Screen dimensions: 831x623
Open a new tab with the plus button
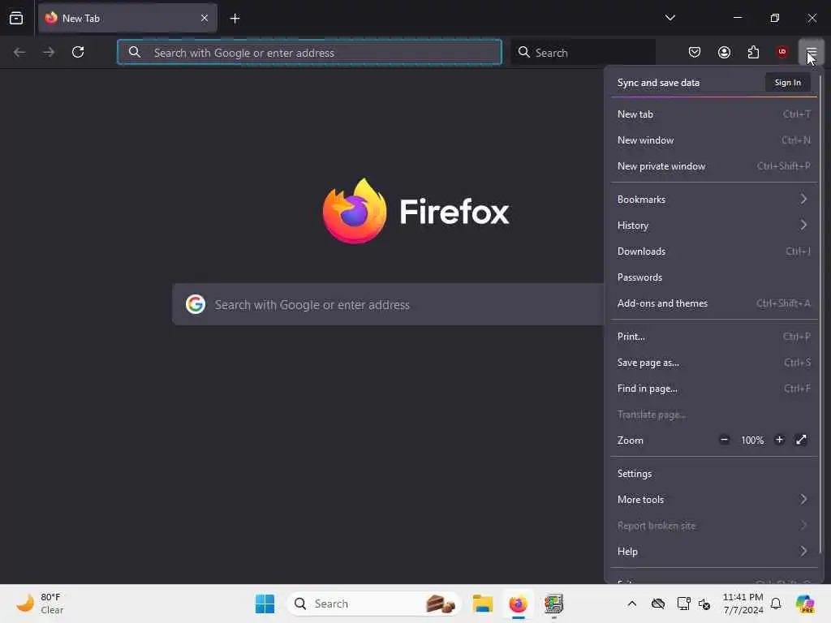click(235, 19)
